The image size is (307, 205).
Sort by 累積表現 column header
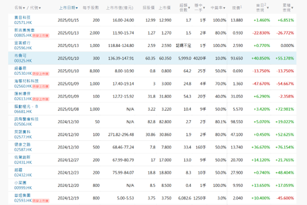[288, 8]
